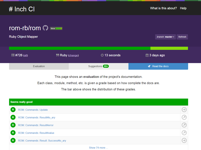This screenshot has height=150, width=201.
Task: Click the rom-rb/rom project title
Action: point(25,28)
